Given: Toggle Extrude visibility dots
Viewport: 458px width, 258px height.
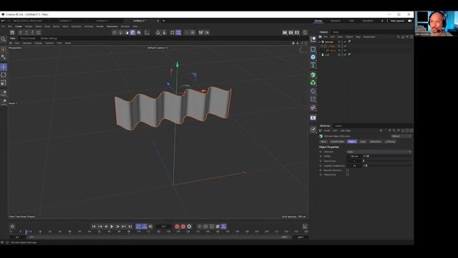Looking at the screenshot, I should coord(342,42).
